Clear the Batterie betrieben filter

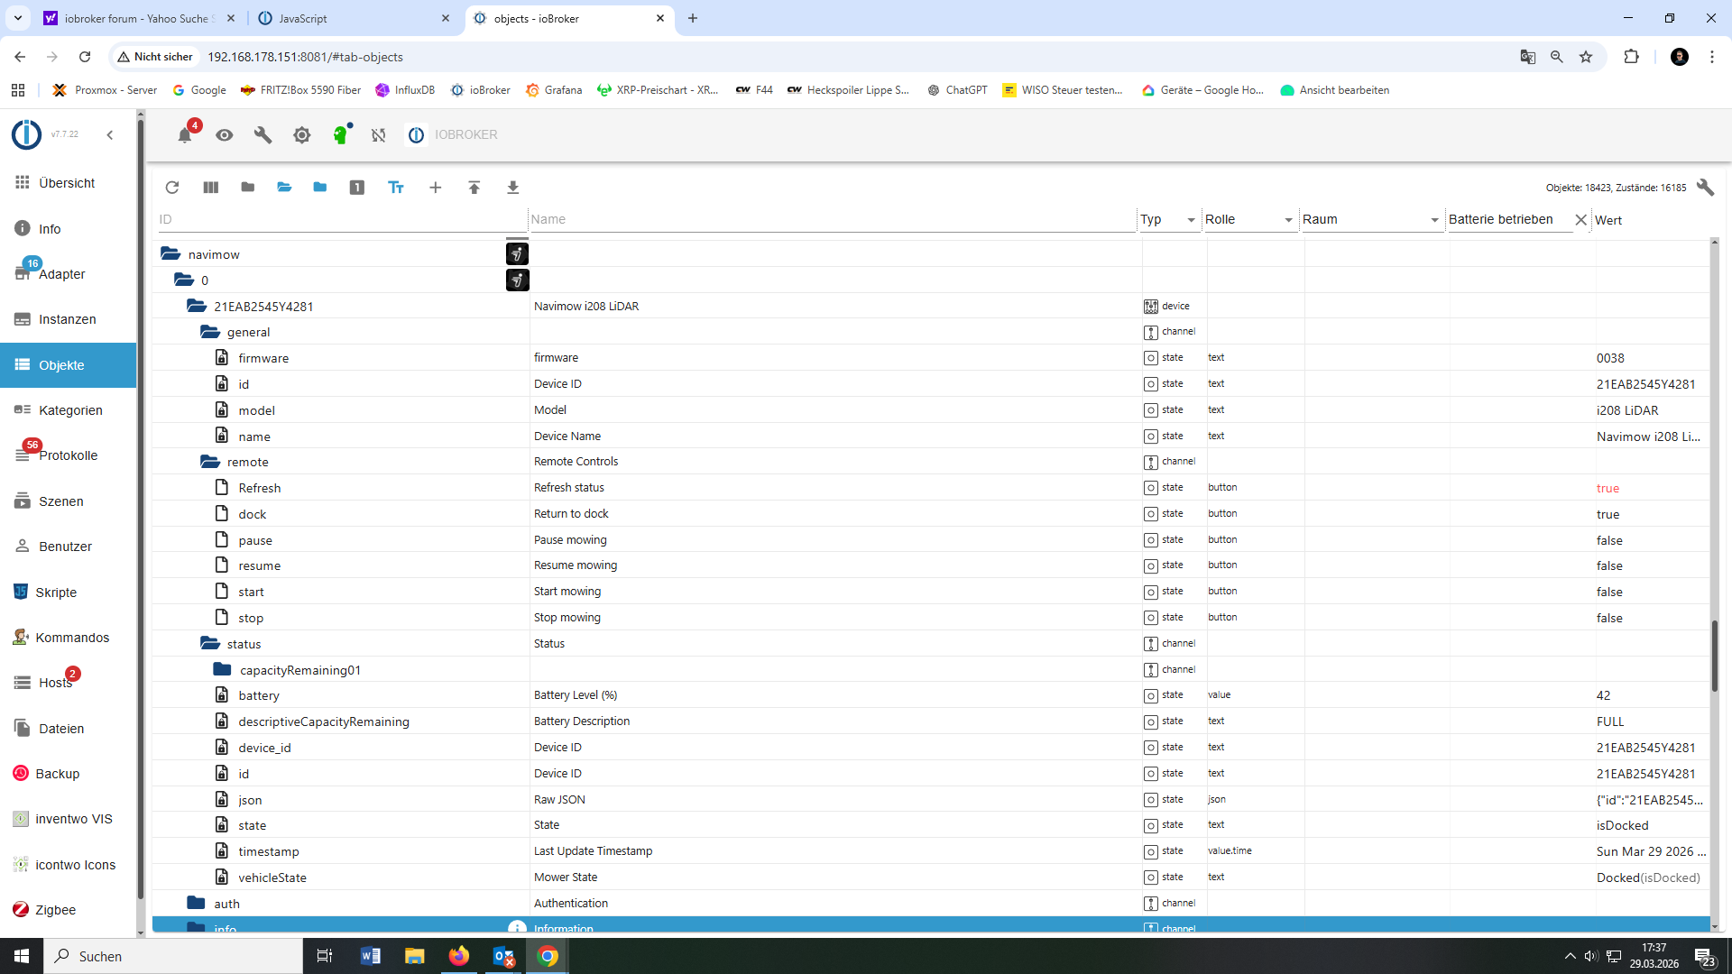[1582, 219]
